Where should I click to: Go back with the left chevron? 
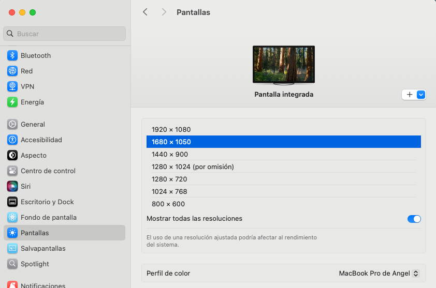145,12
